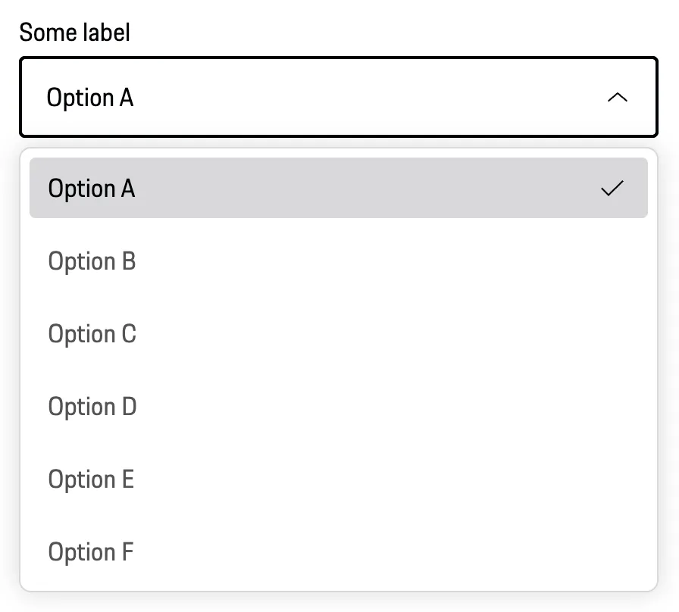Choose Option C in the dropdown list

[92, 334]
